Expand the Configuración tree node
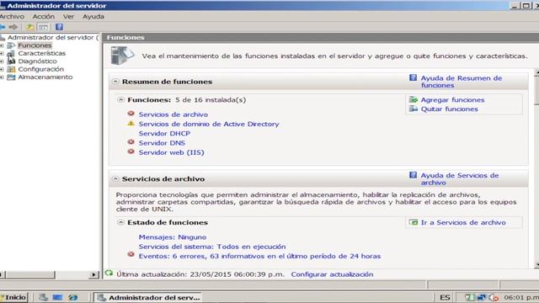 pyautogui.click(x=2, y=69)
